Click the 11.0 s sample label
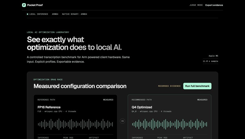The width and height of the screenshot is (245, 139). point(210,61)
